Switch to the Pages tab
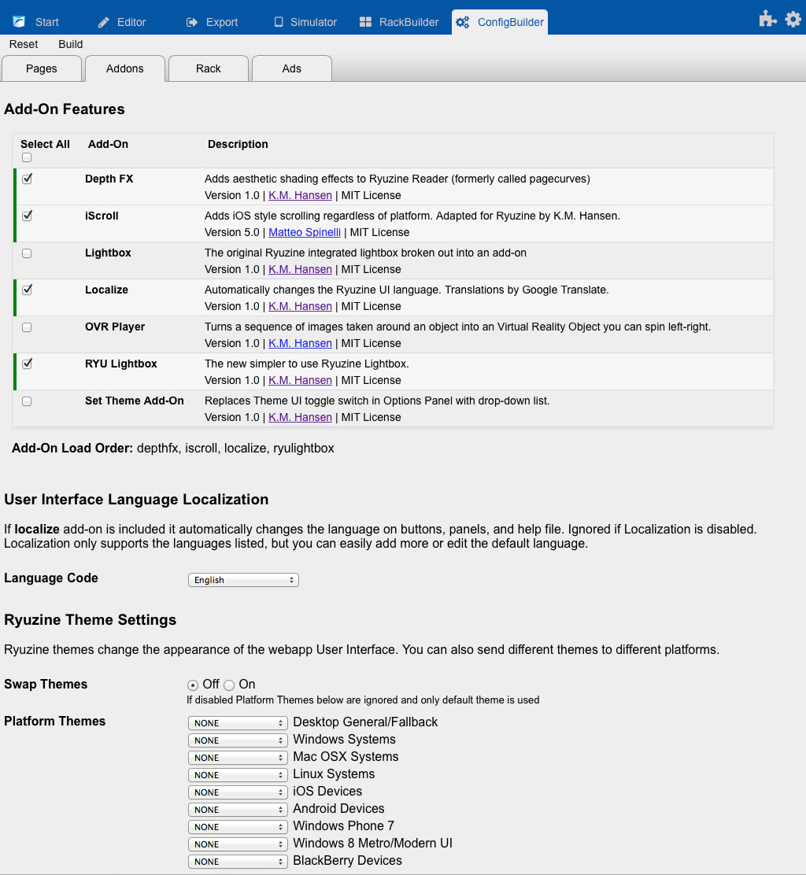Viewport: 806px width, 875px height. point(42,68)
